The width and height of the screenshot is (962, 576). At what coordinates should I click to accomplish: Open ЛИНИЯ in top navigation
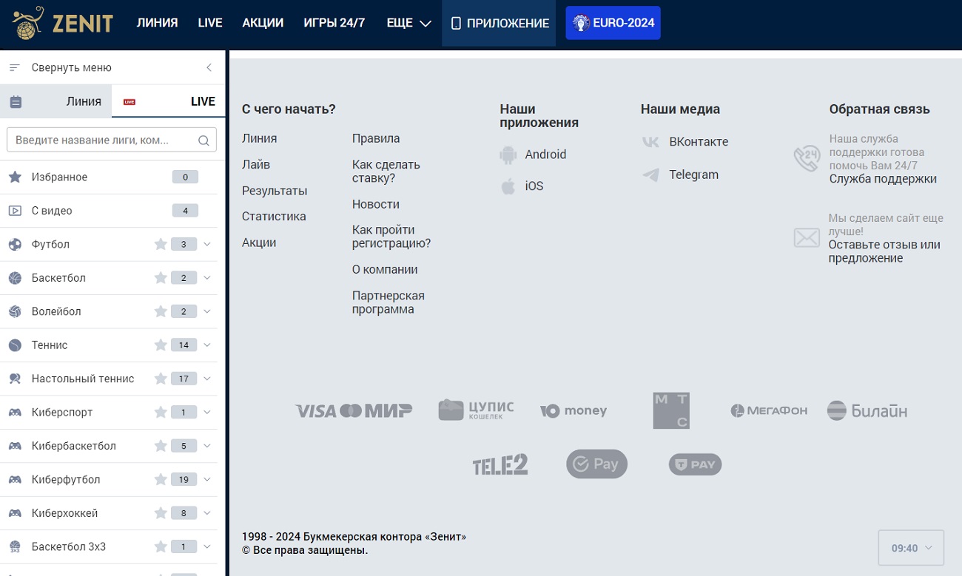coord(157,23)
